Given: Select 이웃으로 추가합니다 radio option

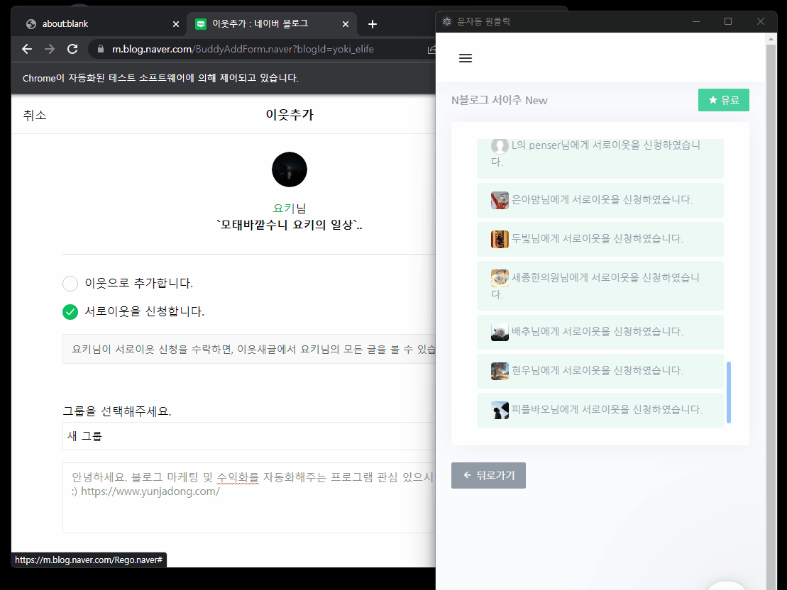Looking at the screenshot, I should [x=70, y=284].
